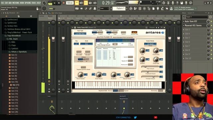Click the Pitch Amount slider
This screenshot has height=120, width=213.
[x=150, y=67]
